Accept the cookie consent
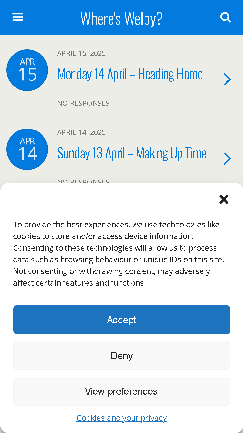This screenshot has width=243, height=433. (x=122, y=320)
